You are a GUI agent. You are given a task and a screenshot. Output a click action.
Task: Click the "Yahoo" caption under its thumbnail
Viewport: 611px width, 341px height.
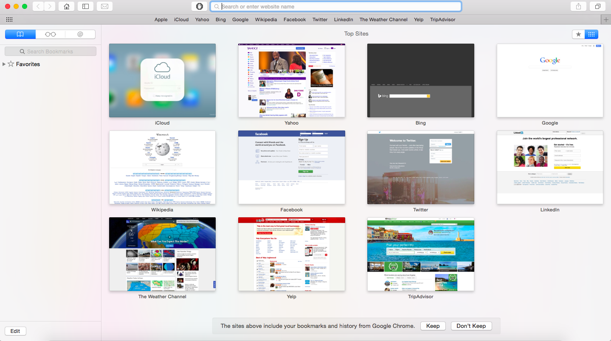[292, 123]
